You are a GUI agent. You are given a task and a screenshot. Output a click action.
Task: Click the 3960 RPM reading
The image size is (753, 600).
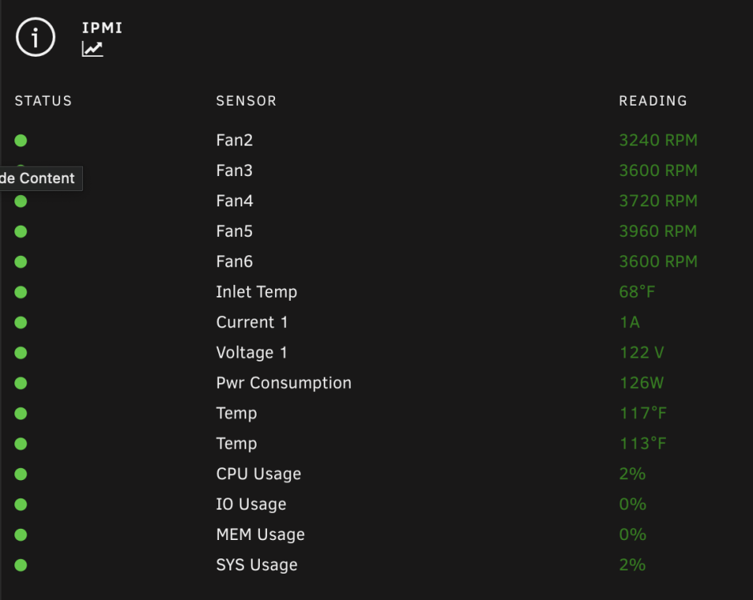658,230
